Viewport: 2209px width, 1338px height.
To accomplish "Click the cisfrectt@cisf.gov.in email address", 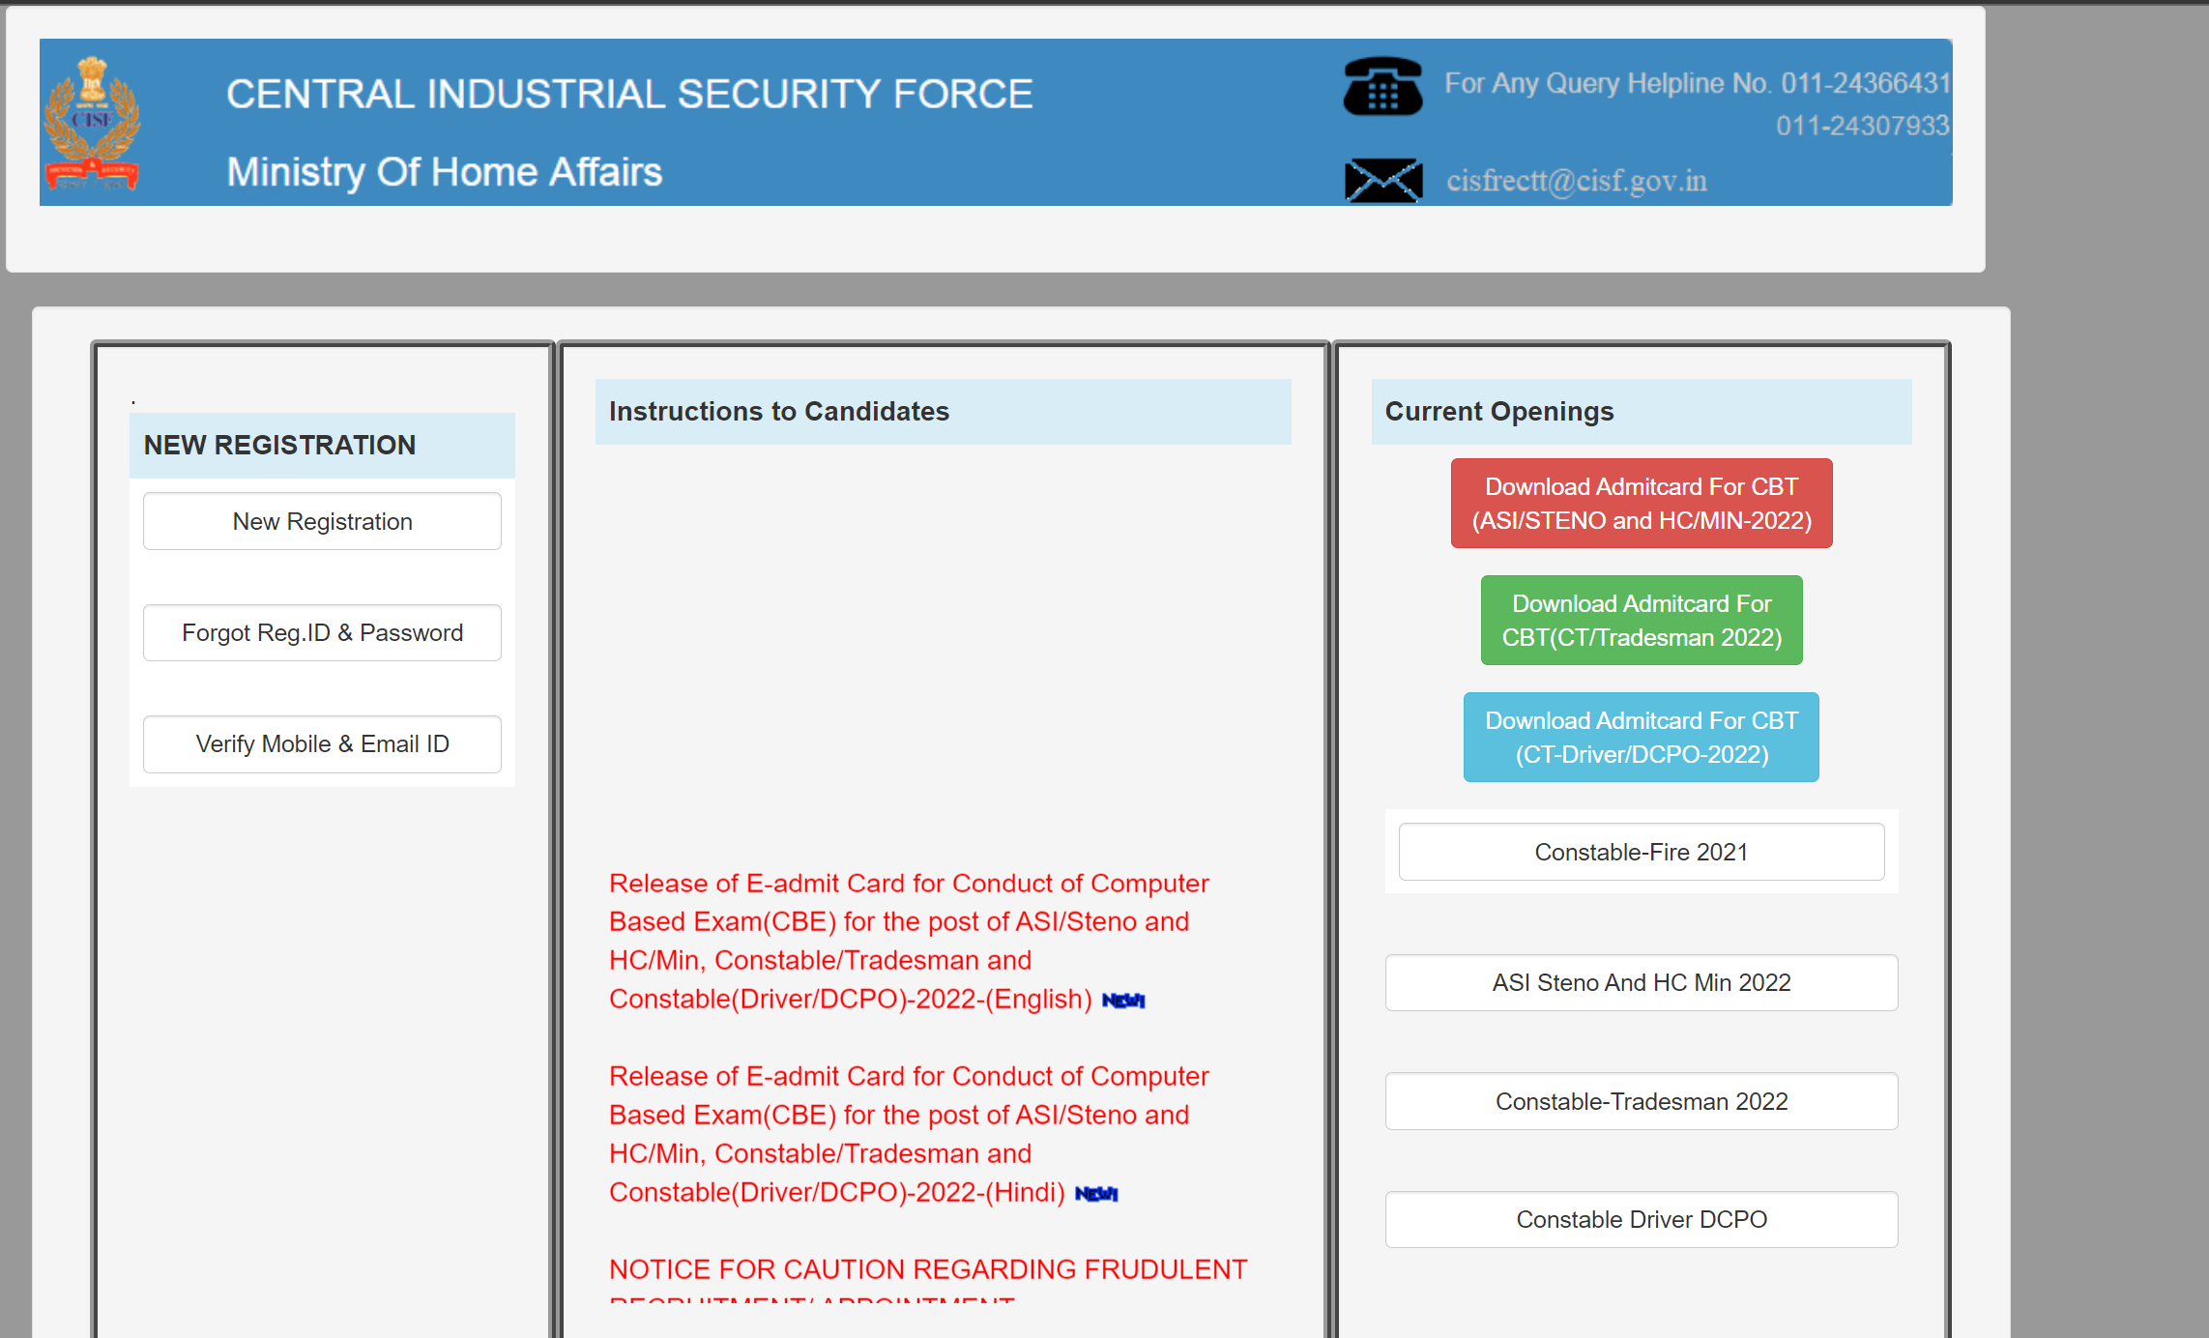I will click(1577, 181).
